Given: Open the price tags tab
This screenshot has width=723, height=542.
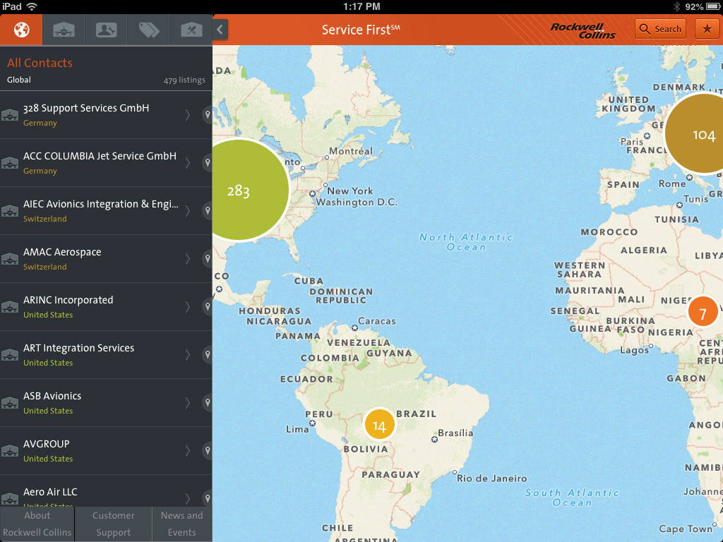Looking at the screenshot, I should [x=148, y=30].
